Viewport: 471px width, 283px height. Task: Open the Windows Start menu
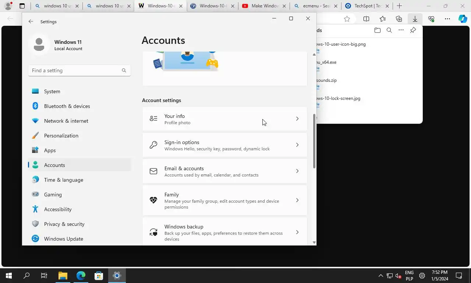9,276
